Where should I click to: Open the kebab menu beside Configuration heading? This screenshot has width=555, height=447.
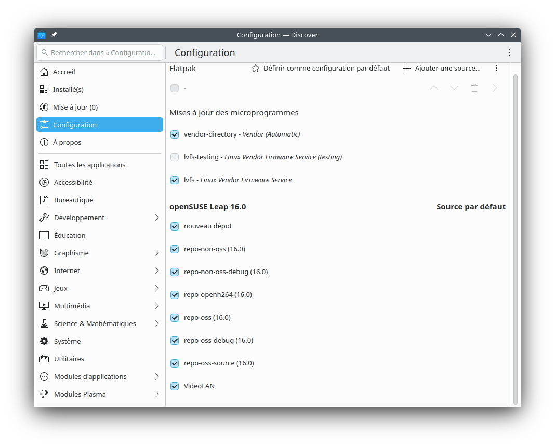point(510,52)
